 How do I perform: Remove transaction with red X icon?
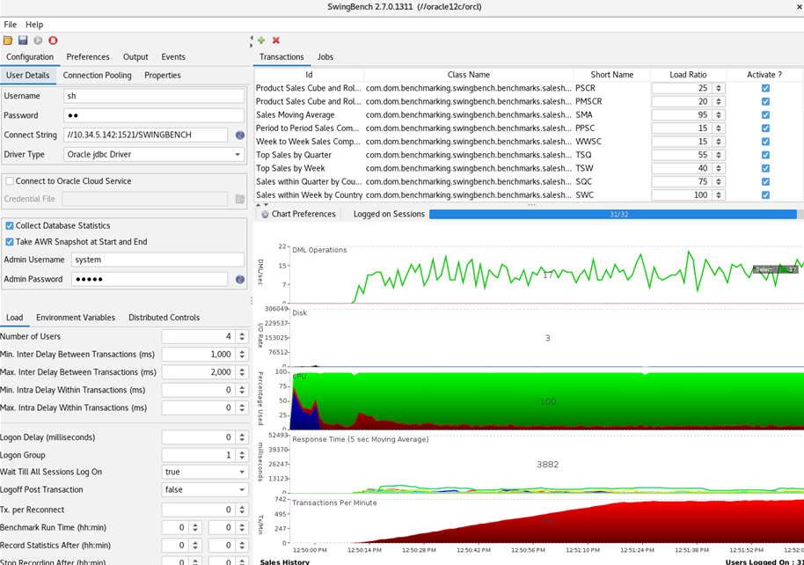click(x=276, y=40)
